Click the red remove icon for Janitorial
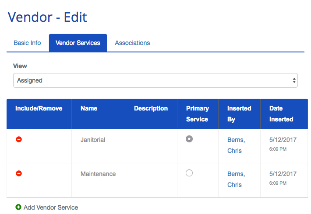The width and height of the screenshot is (311, 214). pos(19,139)
